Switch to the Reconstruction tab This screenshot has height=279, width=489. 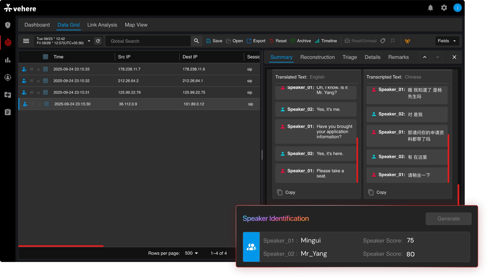(x=317, y=57)
